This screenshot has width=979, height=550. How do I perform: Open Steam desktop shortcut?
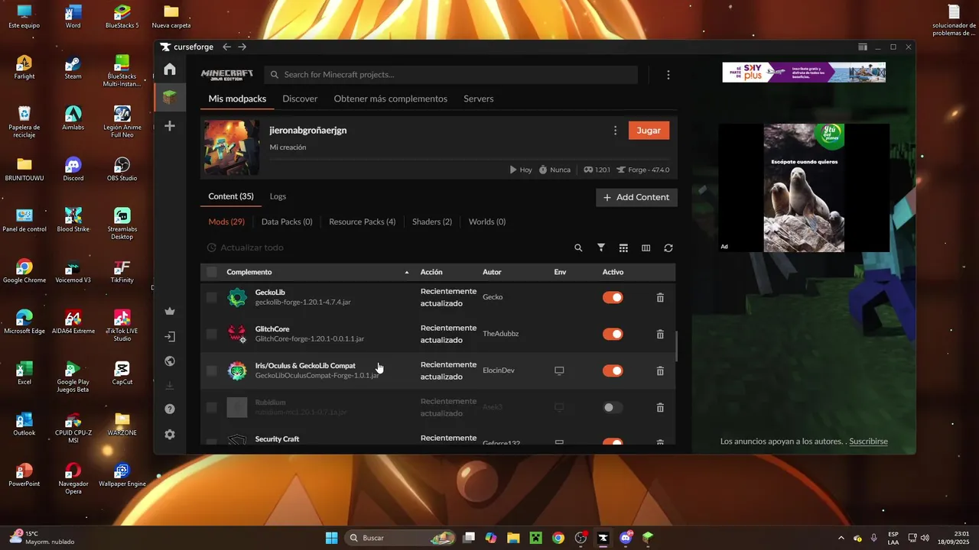pyautogui.click(x=73, y=67)
